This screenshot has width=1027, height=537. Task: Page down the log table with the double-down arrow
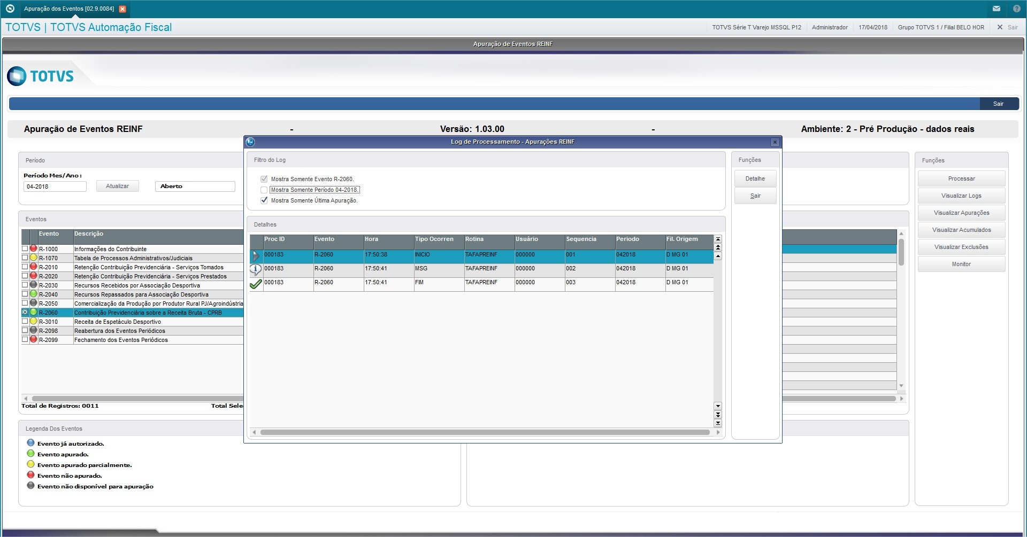718,415
